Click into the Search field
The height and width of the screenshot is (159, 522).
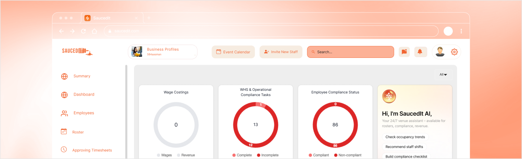[x=350, y=52]
